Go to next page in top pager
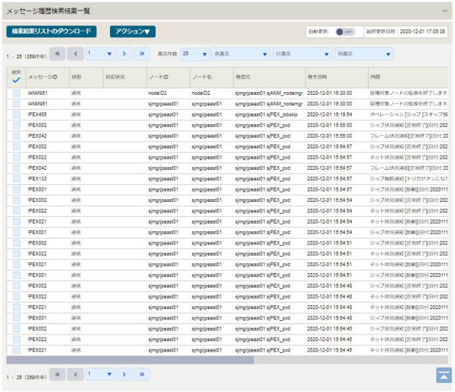This screenshot has height=392, width=455. click(x=124, y=54)
